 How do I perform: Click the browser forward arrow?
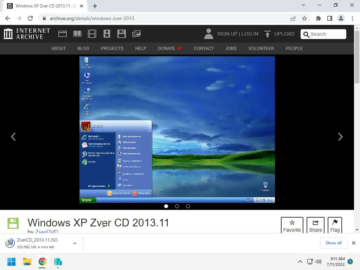[19, 18]
